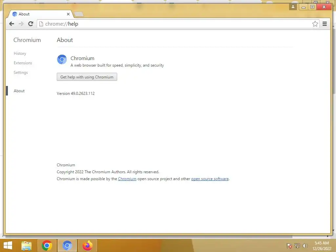Close the About tab
The image size is (336, 252).
[x=68, y=14]
